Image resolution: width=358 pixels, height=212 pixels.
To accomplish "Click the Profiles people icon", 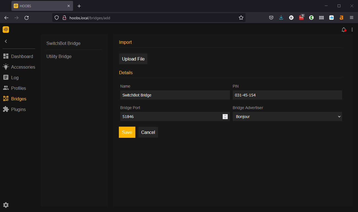I will pos(6,88).
